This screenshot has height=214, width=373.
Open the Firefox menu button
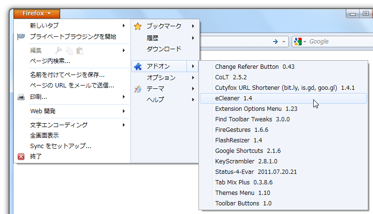[37, 13]
